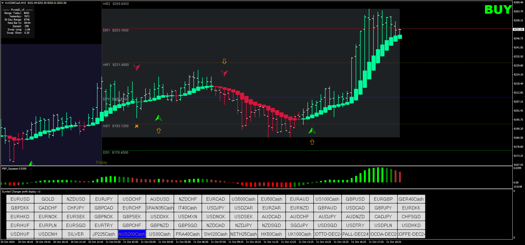Click the green BUY signal label

pos(498,10)
